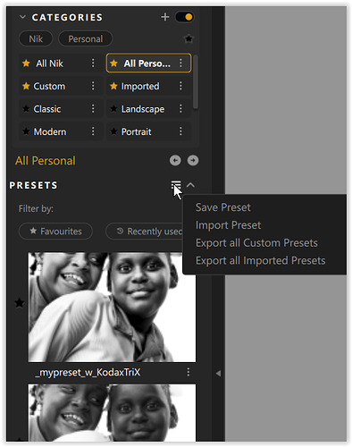
Task: Open options menu for All Nik
Action: pos(93,63)
